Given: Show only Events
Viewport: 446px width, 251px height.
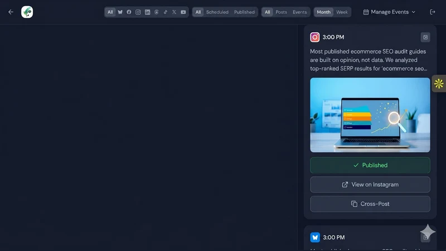Looking at the screenshot, I should (300, 12).
